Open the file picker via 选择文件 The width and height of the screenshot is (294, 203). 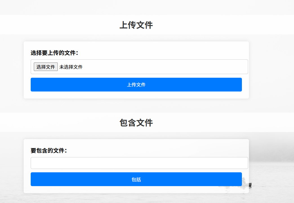(46, 67)
